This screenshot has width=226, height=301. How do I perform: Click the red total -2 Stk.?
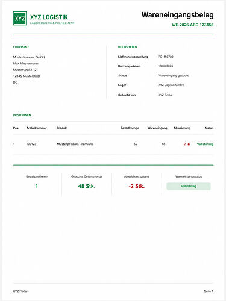point(137,186)
